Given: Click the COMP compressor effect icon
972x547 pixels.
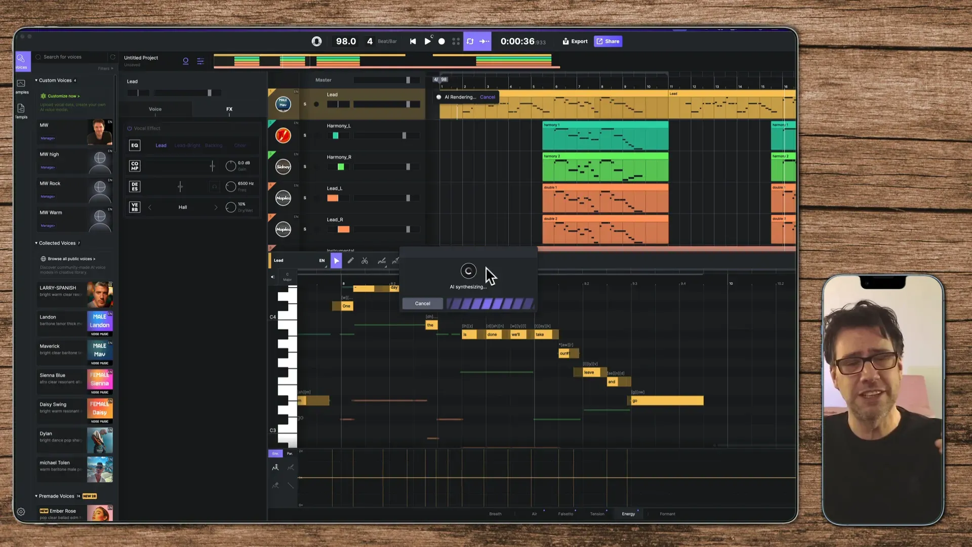Looking at the screenshot, I should tap(135, 166).
